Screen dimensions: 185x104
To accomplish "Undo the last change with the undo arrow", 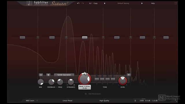I will 78,3.
